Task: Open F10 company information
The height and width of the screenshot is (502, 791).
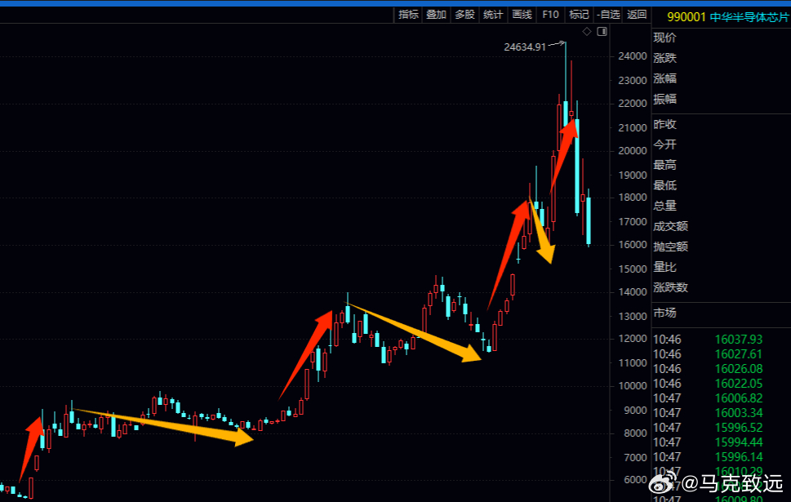Action: coord(550,15)
